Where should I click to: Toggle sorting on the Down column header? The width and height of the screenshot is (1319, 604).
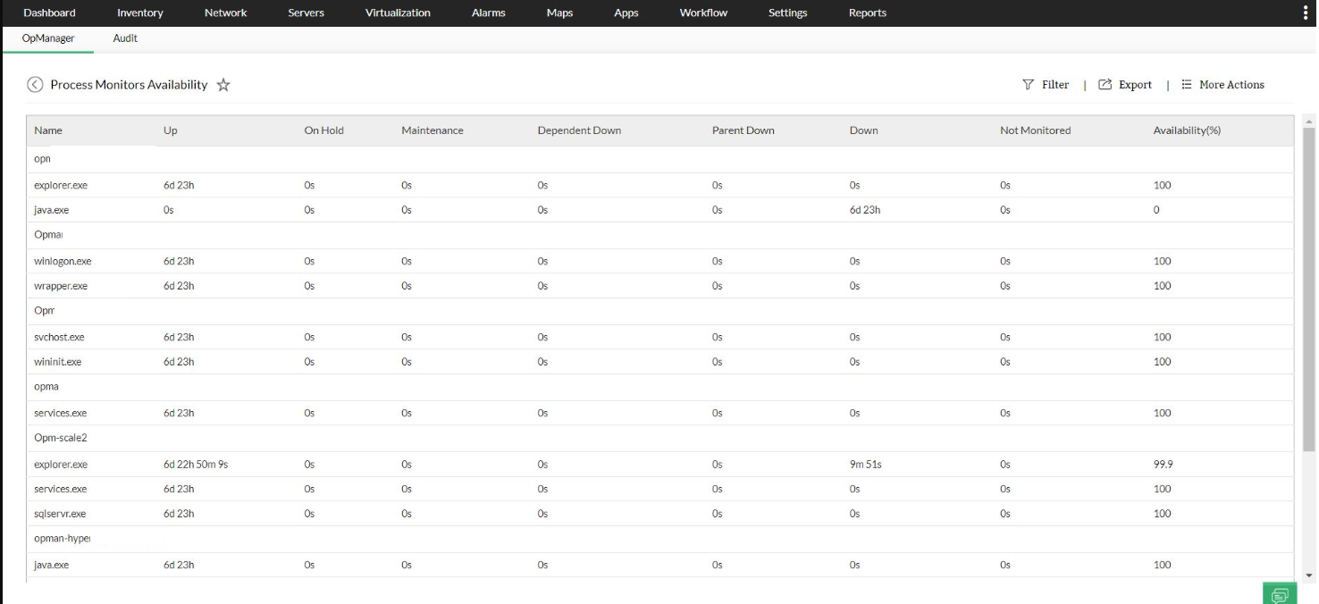pyautogui.click(x=863, y=130)
